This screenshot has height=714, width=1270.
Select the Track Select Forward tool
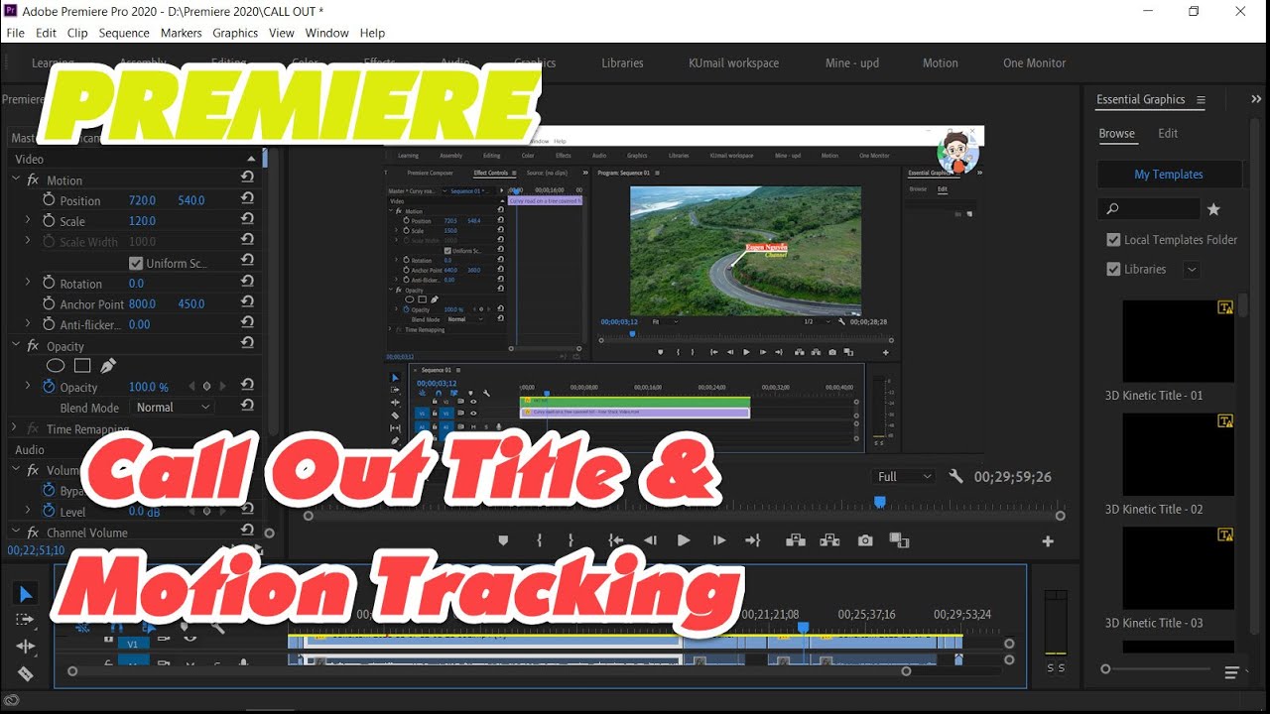pyautogui.click(x=26, y=620)
